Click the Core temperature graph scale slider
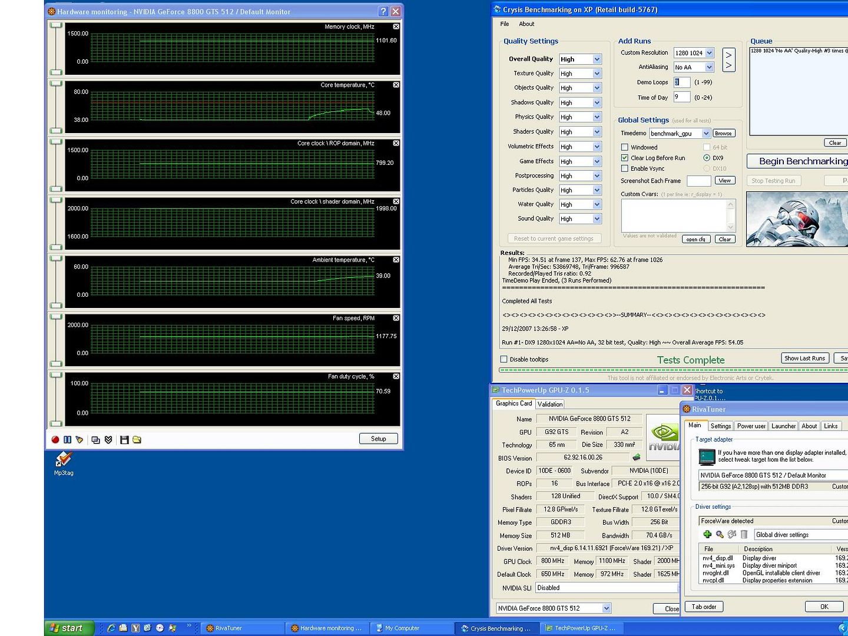This screenshot has height=636, width=848. tap(56, 107)
